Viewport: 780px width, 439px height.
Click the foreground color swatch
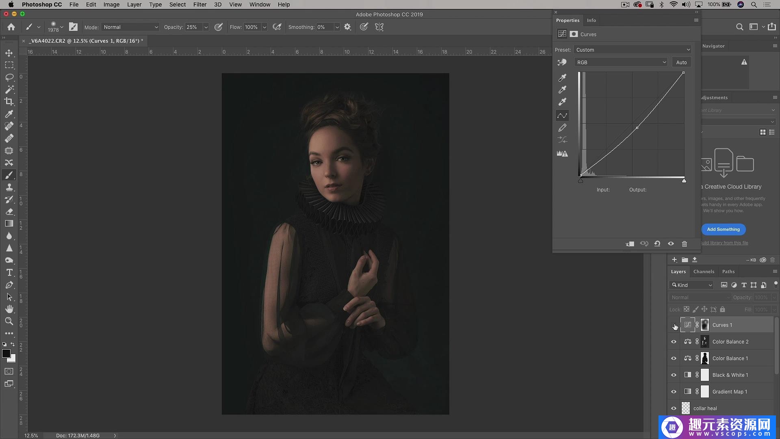click(x=6, y=353)
